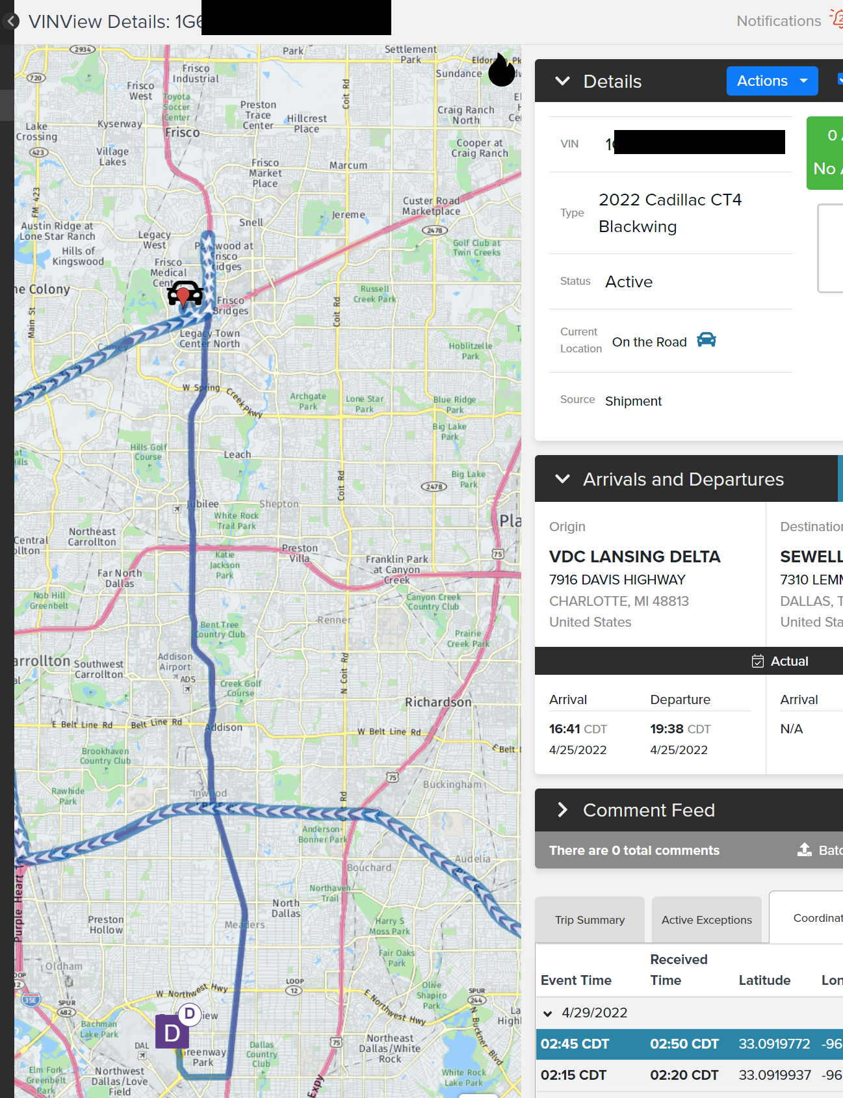The image size is (843, 1098).
Task: Switch to the Trip Summary tab
Action: [590, 920]
